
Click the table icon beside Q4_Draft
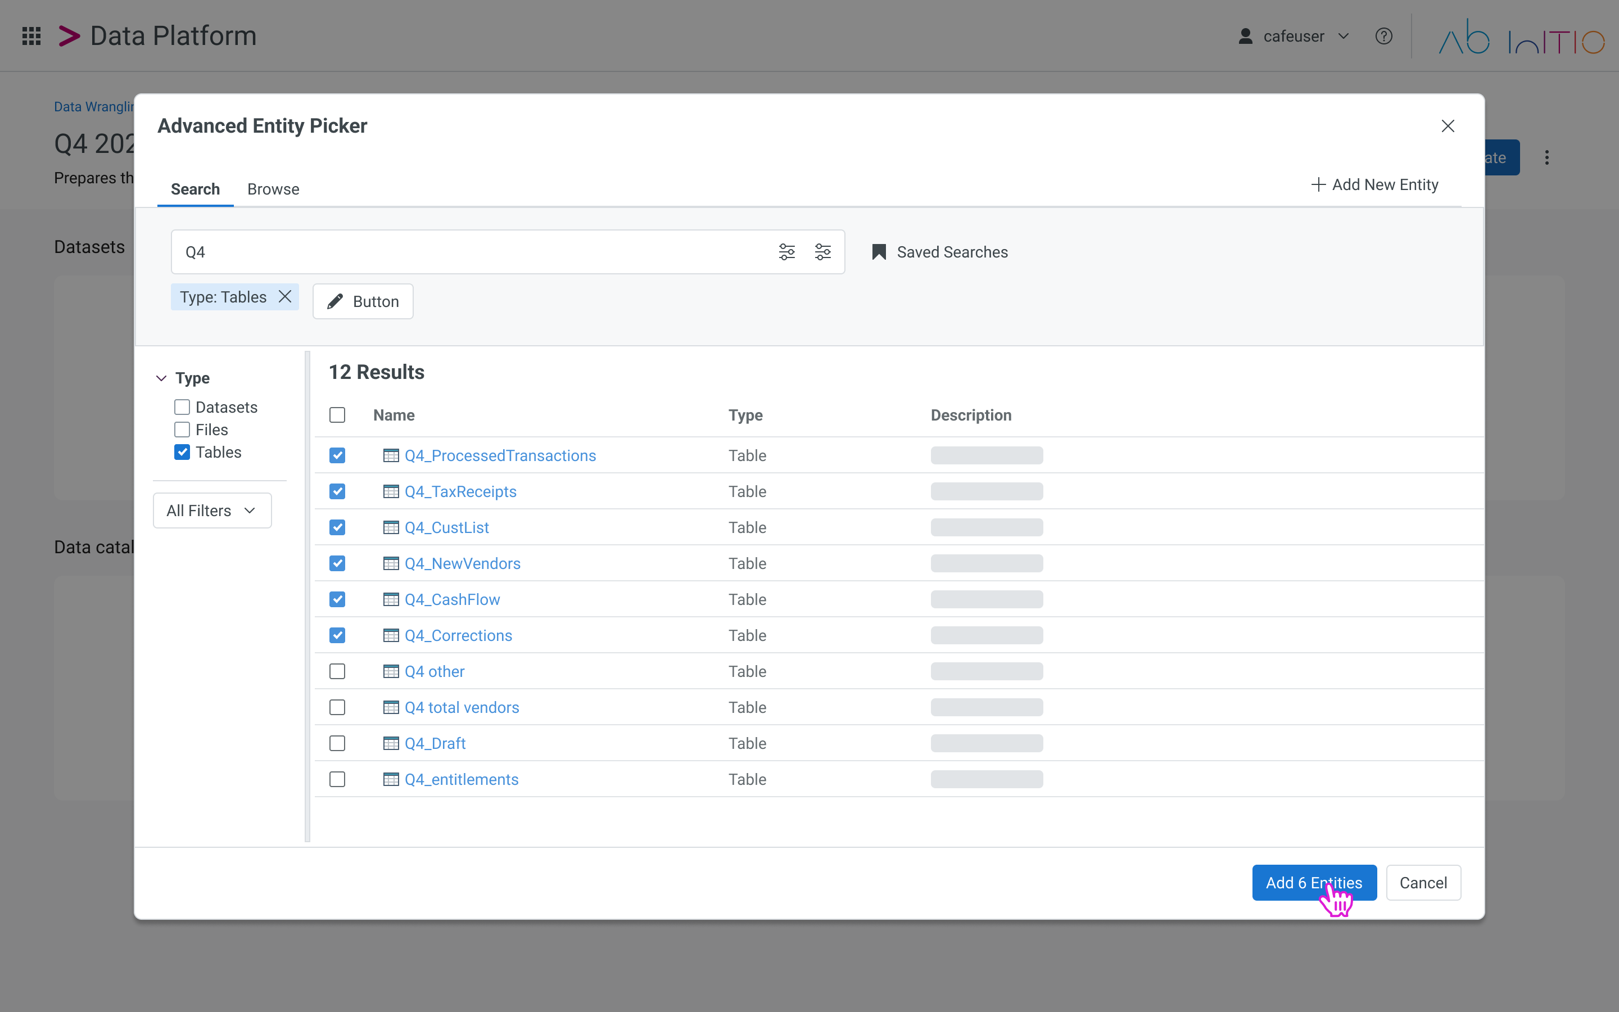coord(391,743)
